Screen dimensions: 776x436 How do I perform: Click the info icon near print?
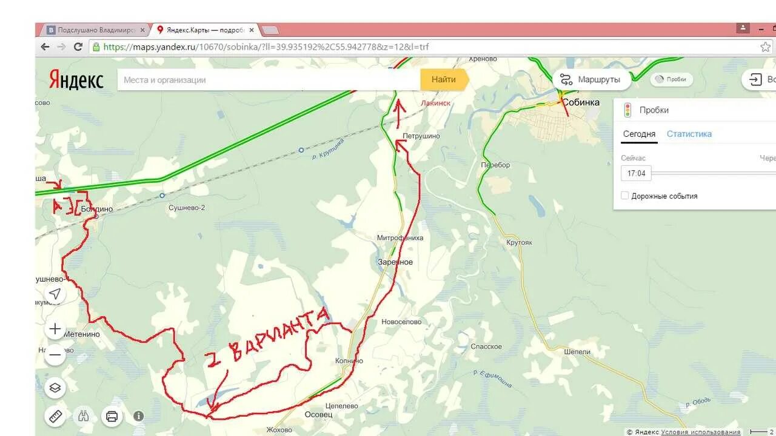click(x=139, y=416)
